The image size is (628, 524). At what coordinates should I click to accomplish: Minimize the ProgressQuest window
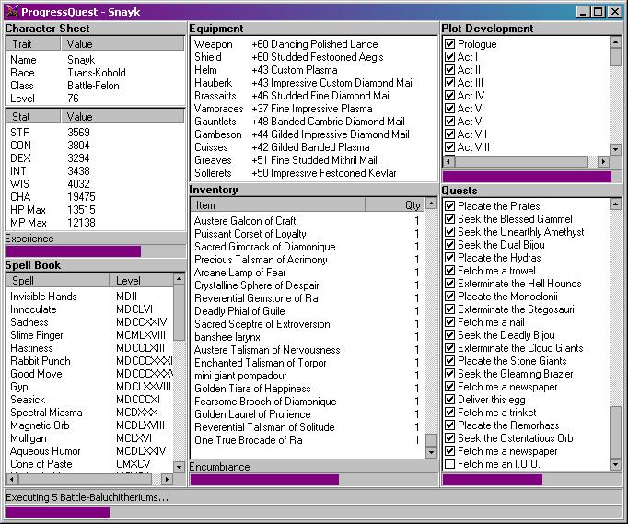pyautogui.click(x=583, y=12)
